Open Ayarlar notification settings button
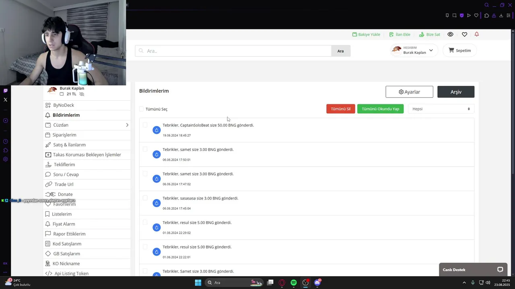 click(409, 92)
